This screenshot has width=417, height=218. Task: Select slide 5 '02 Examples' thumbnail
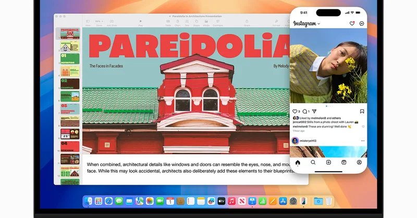pyautogui.click(x=70, y=84)
